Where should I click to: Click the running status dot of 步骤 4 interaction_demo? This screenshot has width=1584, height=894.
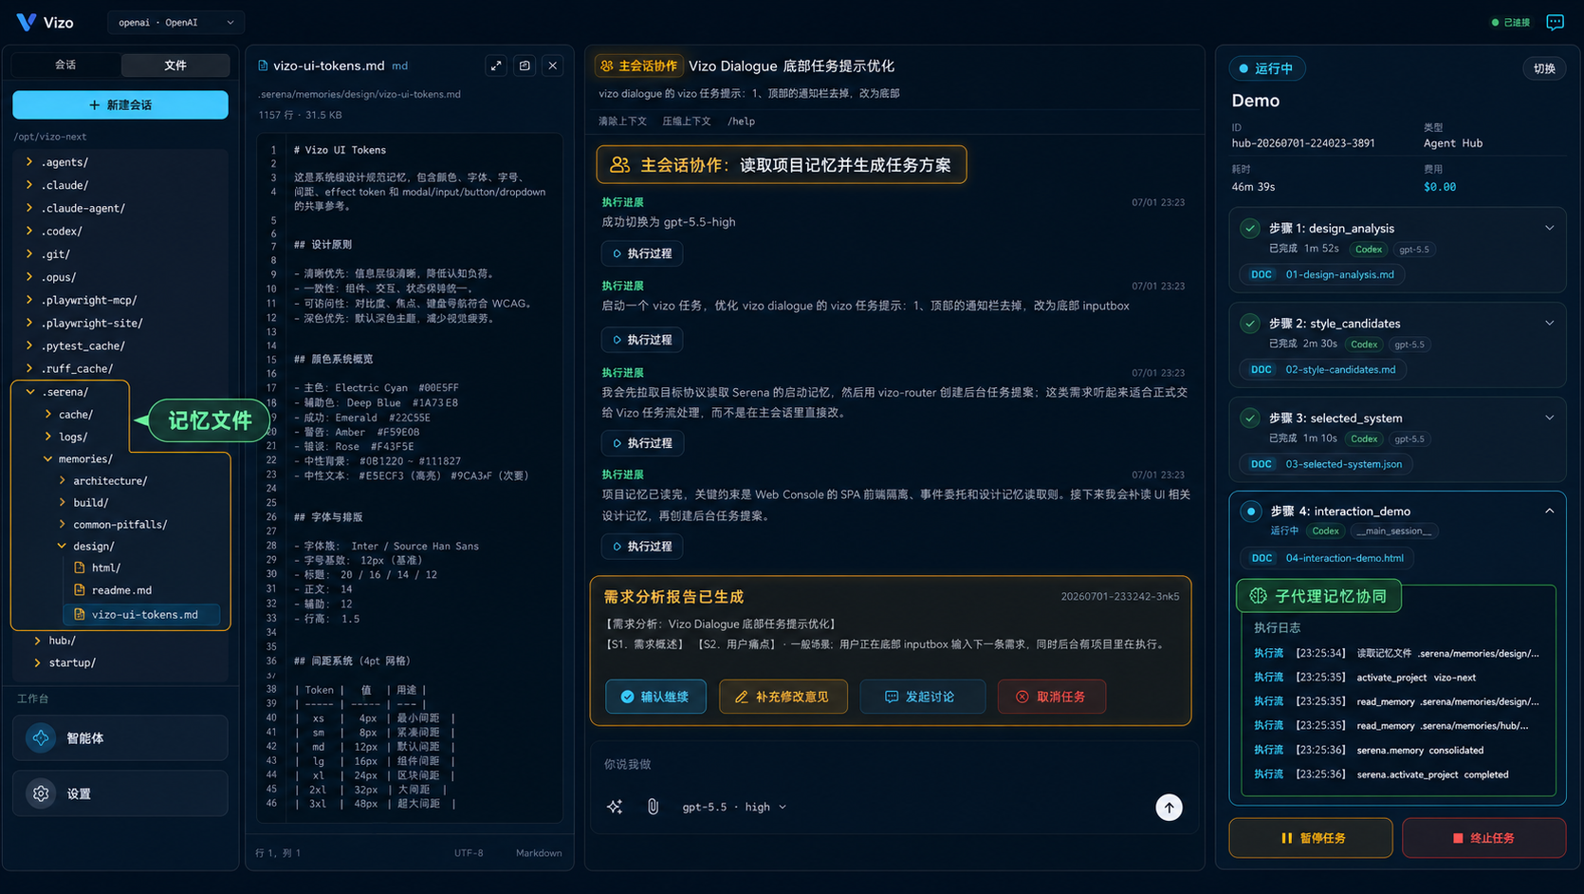tap(1251, 511)
